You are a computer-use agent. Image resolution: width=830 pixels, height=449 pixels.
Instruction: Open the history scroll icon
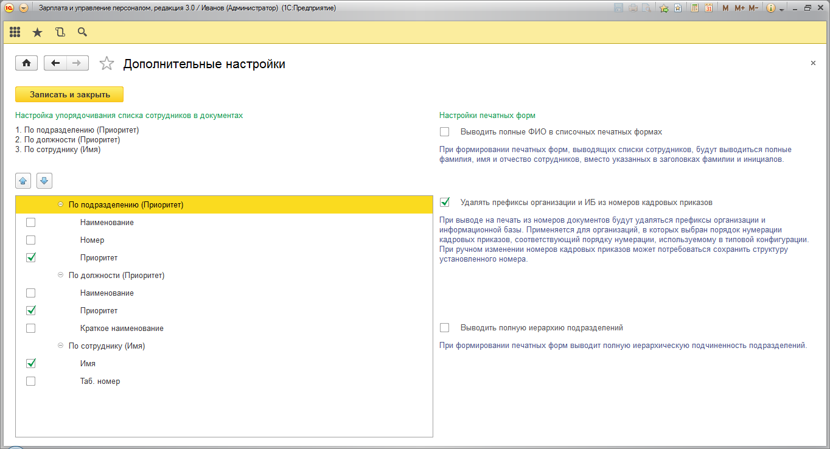point(60,32)
